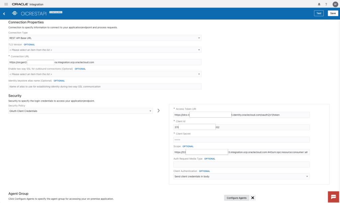This screenshot has width=340, height=203.
Task: Open the help menu
Action: coord(326,4)
